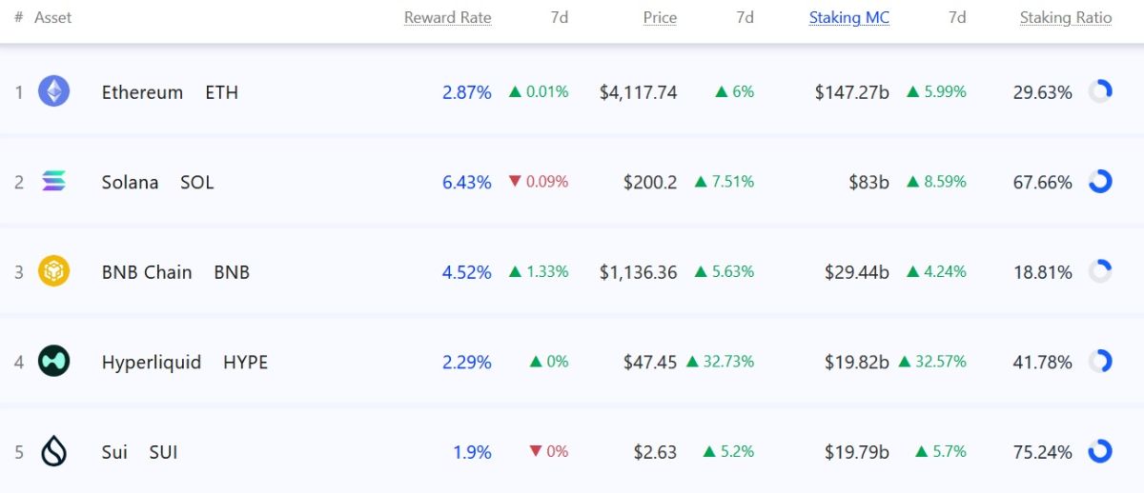Click Ethereum's 2.87% reward rate
1144x493 pixels.
point(467,92)
